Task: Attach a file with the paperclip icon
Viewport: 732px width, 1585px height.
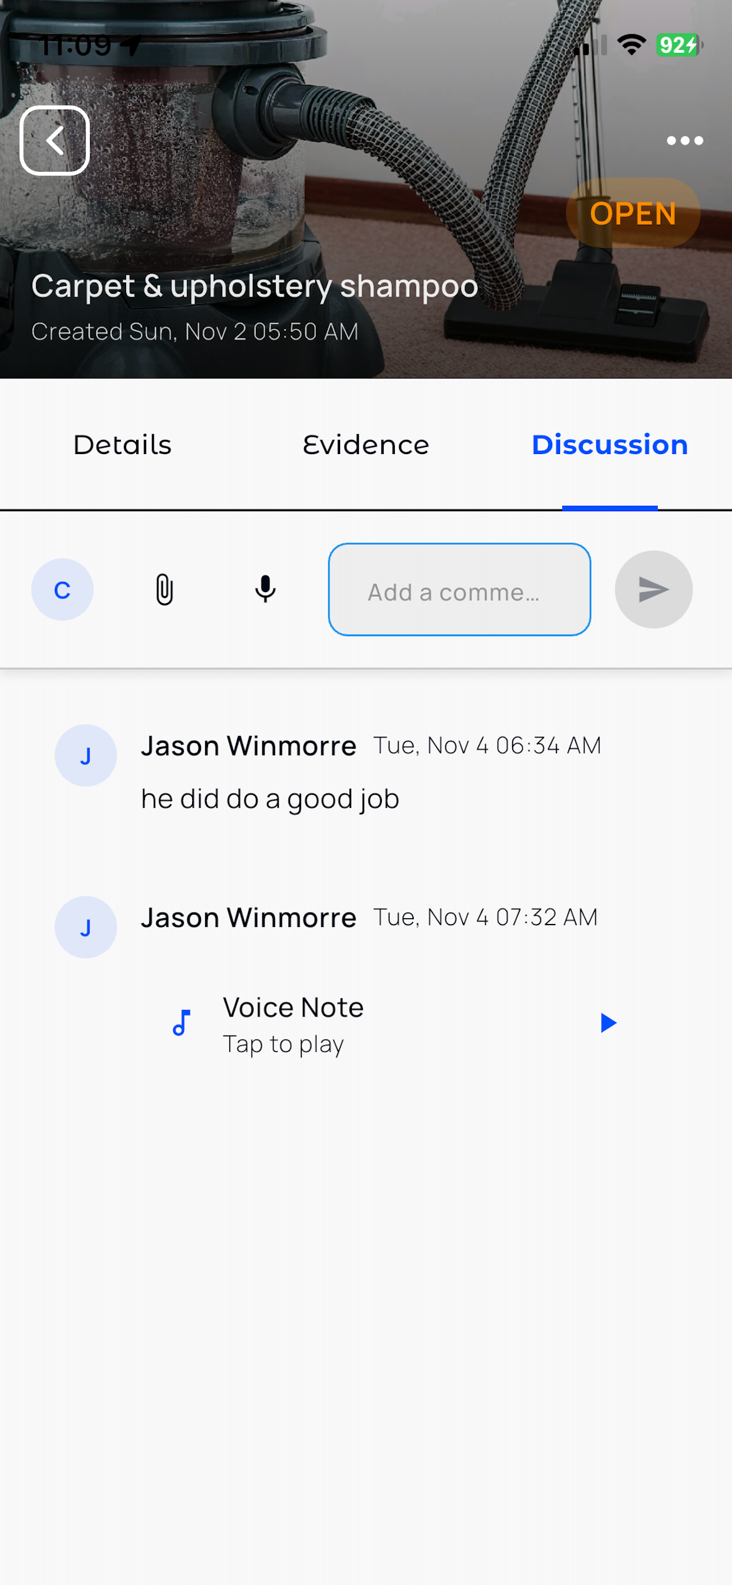Action: coord(164,590)
